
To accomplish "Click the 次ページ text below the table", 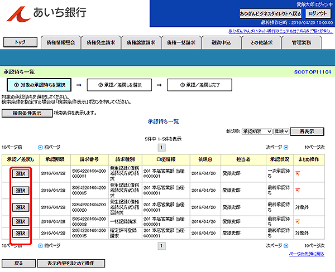I will [x=274, y=246].
